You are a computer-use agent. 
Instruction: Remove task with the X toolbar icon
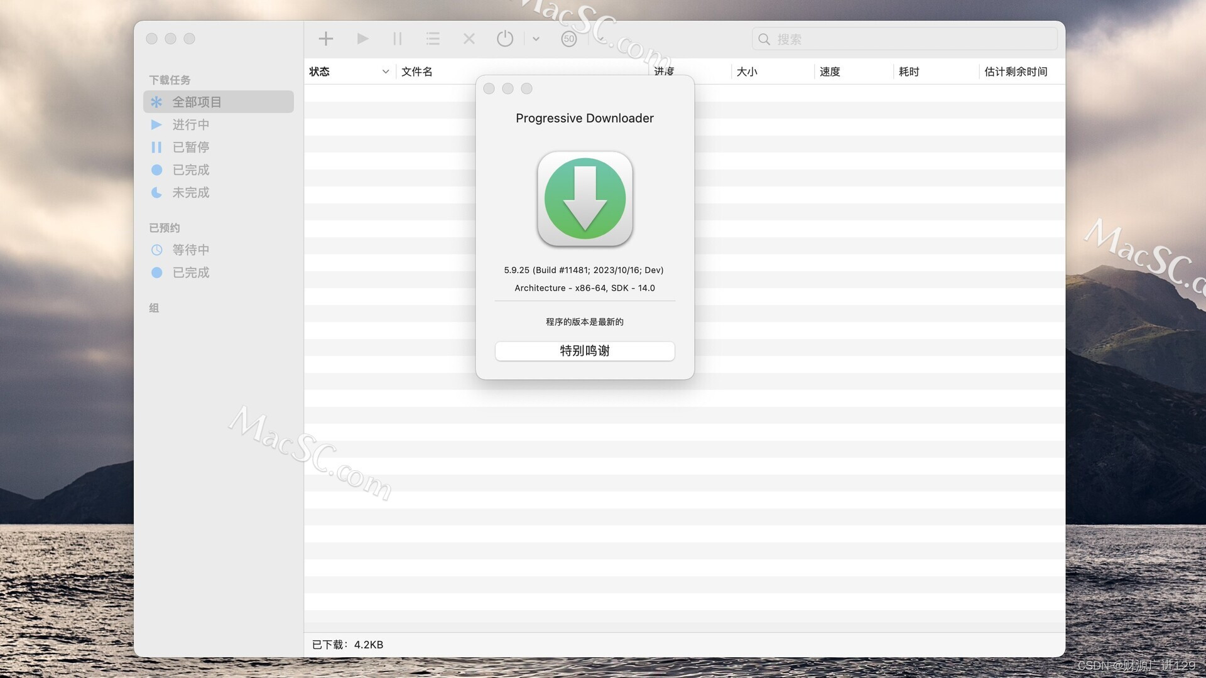click(x=469, y=39)
